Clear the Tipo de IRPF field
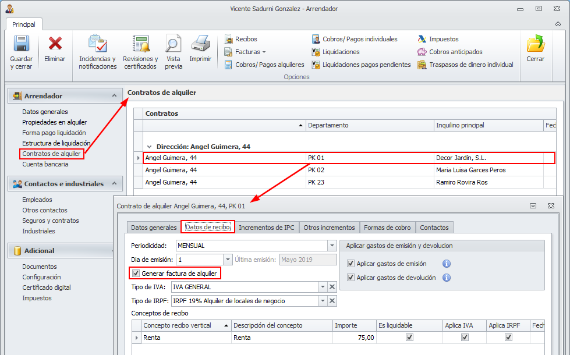The height and width of the screenshot is (355, 570). coord(332,300)
